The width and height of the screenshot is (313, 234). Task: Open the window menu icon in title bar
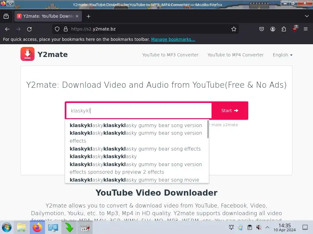(3, 3)
